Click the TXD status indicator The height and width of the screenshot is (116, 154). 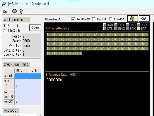pyautogui.click(x=116, y=25)
